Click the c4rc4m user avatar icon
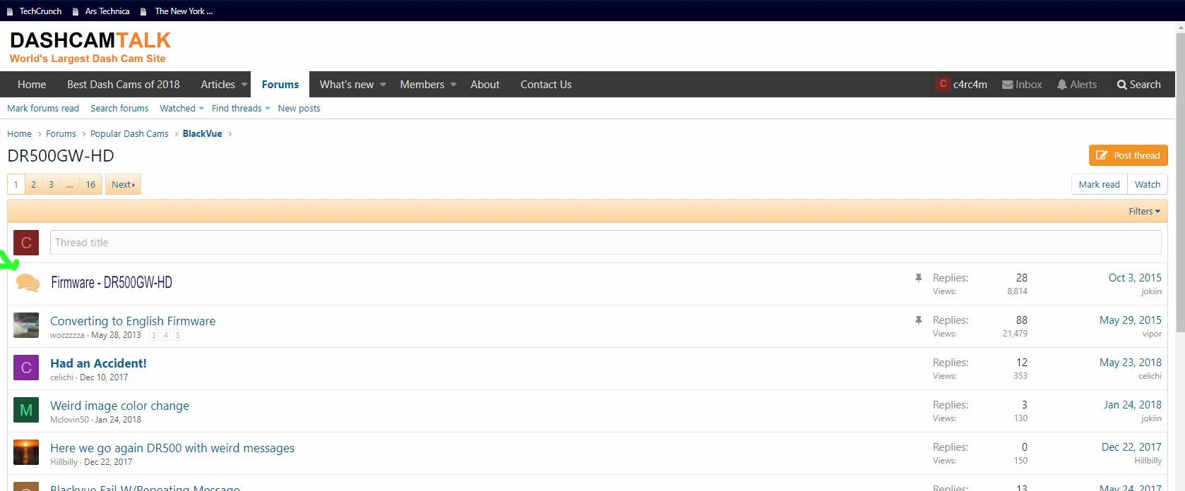Screen dimensions: 1185x491 click(943, 84)
